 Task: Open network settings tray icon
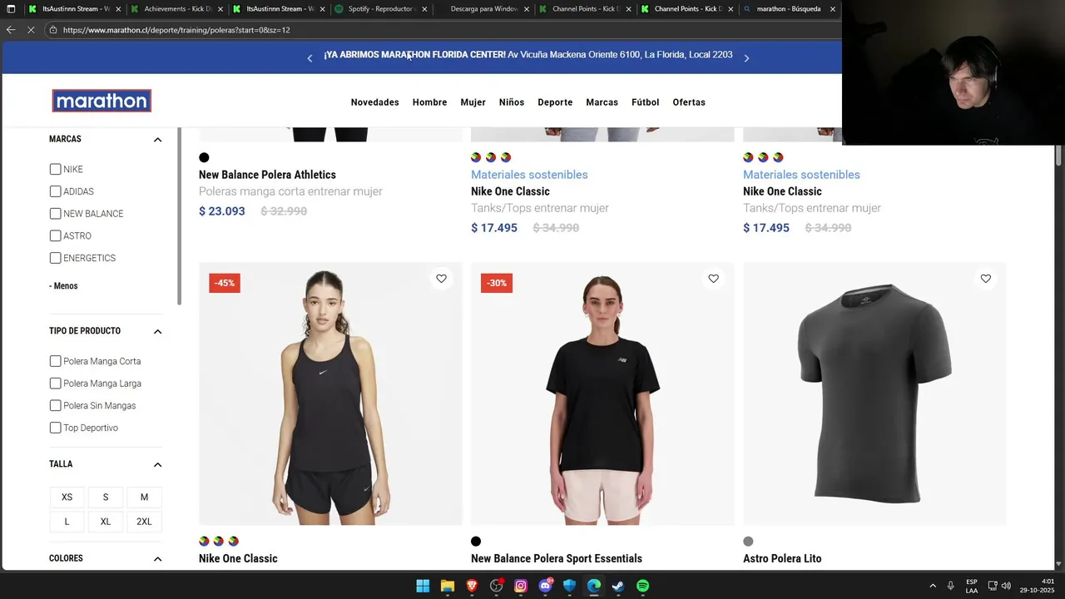[993, 586]
